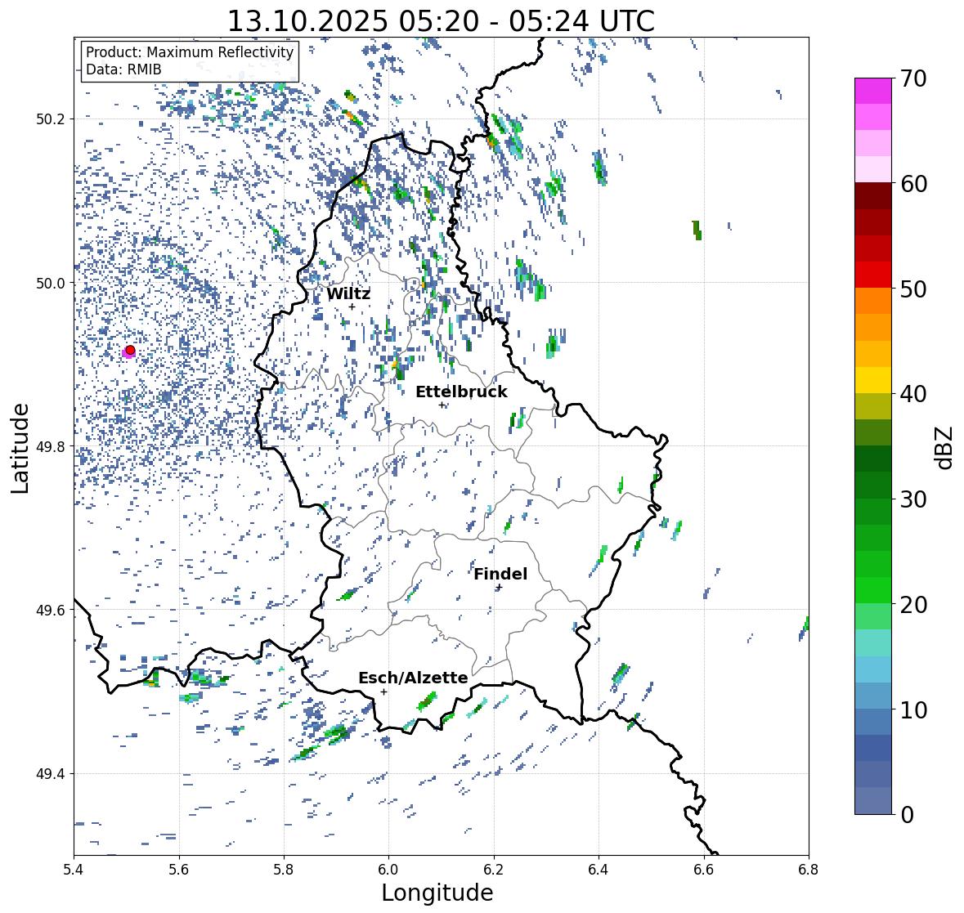Click the 50.2 latitude tick label
Image resolution: width=964 pixels, height=913 pixels.
52,119
